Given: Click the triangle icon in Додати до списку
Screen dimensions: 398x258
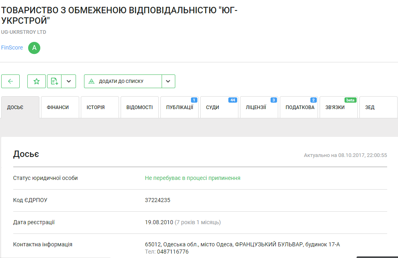Looking at the screenshot, I should (x=92, y=81).
